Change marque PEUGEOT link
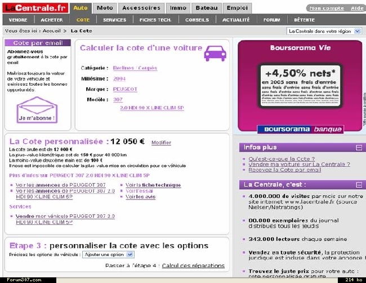This screenshot has height=283, width=366. click(125, 89)
